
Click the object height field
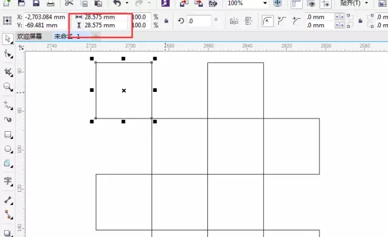(105, 25)
